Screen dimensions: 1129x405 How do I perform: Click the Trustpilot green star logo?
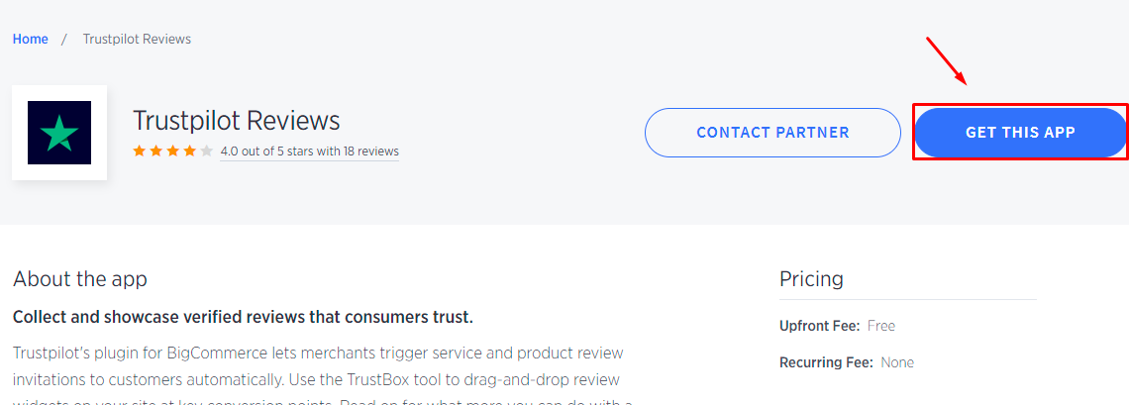pos(59,133)
